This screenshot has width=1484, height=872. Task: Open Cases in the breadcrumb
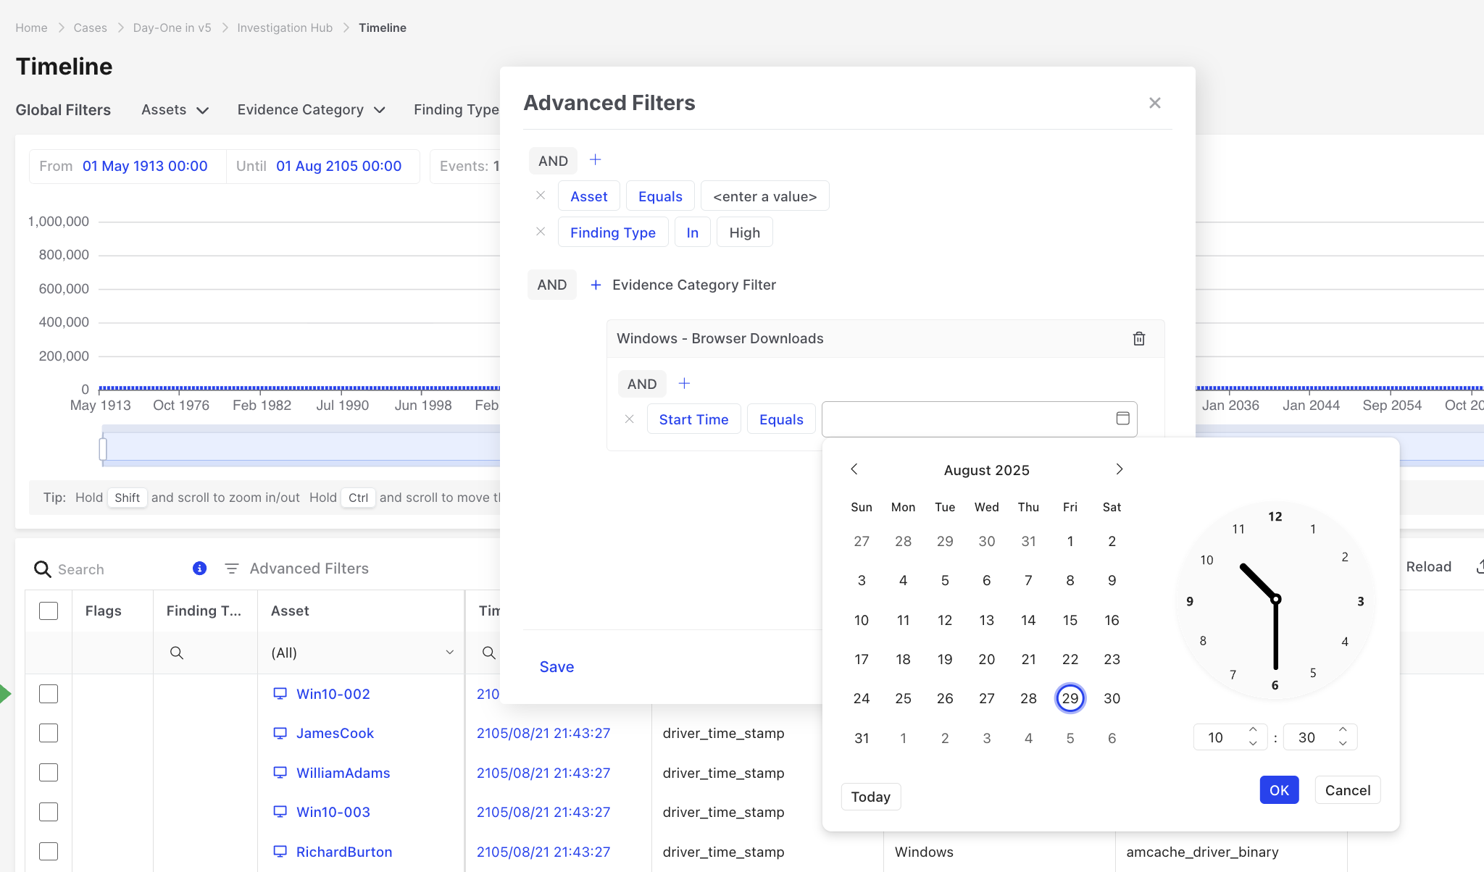(x=90, y=28)
